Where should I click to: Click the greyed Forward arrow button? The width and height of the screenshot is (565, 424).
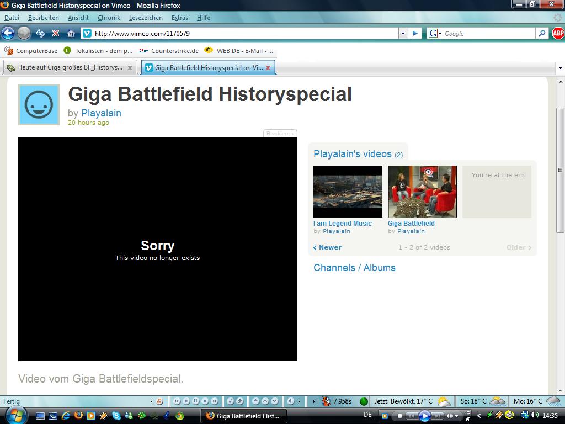[x=24, y=33]
